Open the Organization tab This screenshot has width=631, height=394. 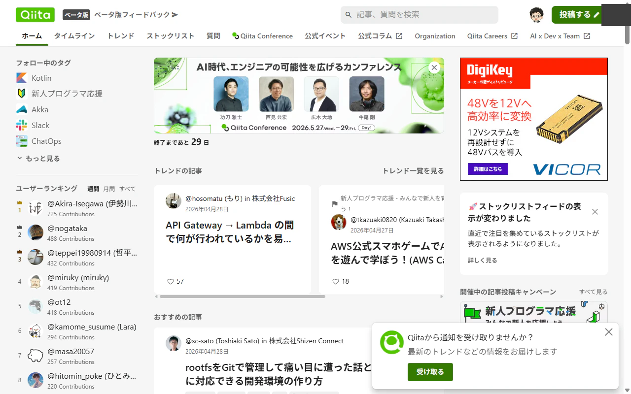(435, 36)
